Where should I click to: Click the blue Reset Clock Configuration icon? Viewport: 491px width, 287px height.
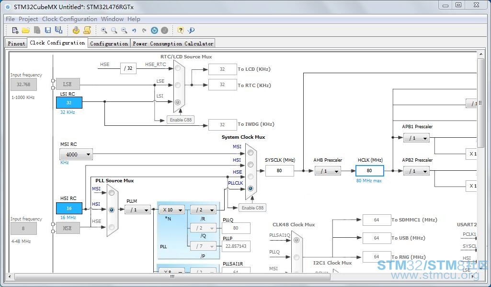[154, 30]
